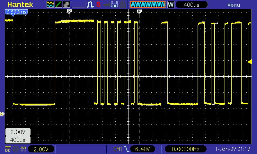Click the dimmed printer icon
The height and width of the screenshot is (154, 257).
(x=122, y=4)
